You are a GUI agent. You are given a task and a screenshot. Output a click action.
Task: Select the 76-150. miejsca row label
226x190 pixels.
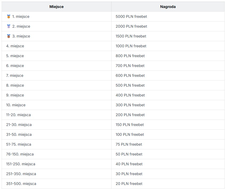click(20, 154)
